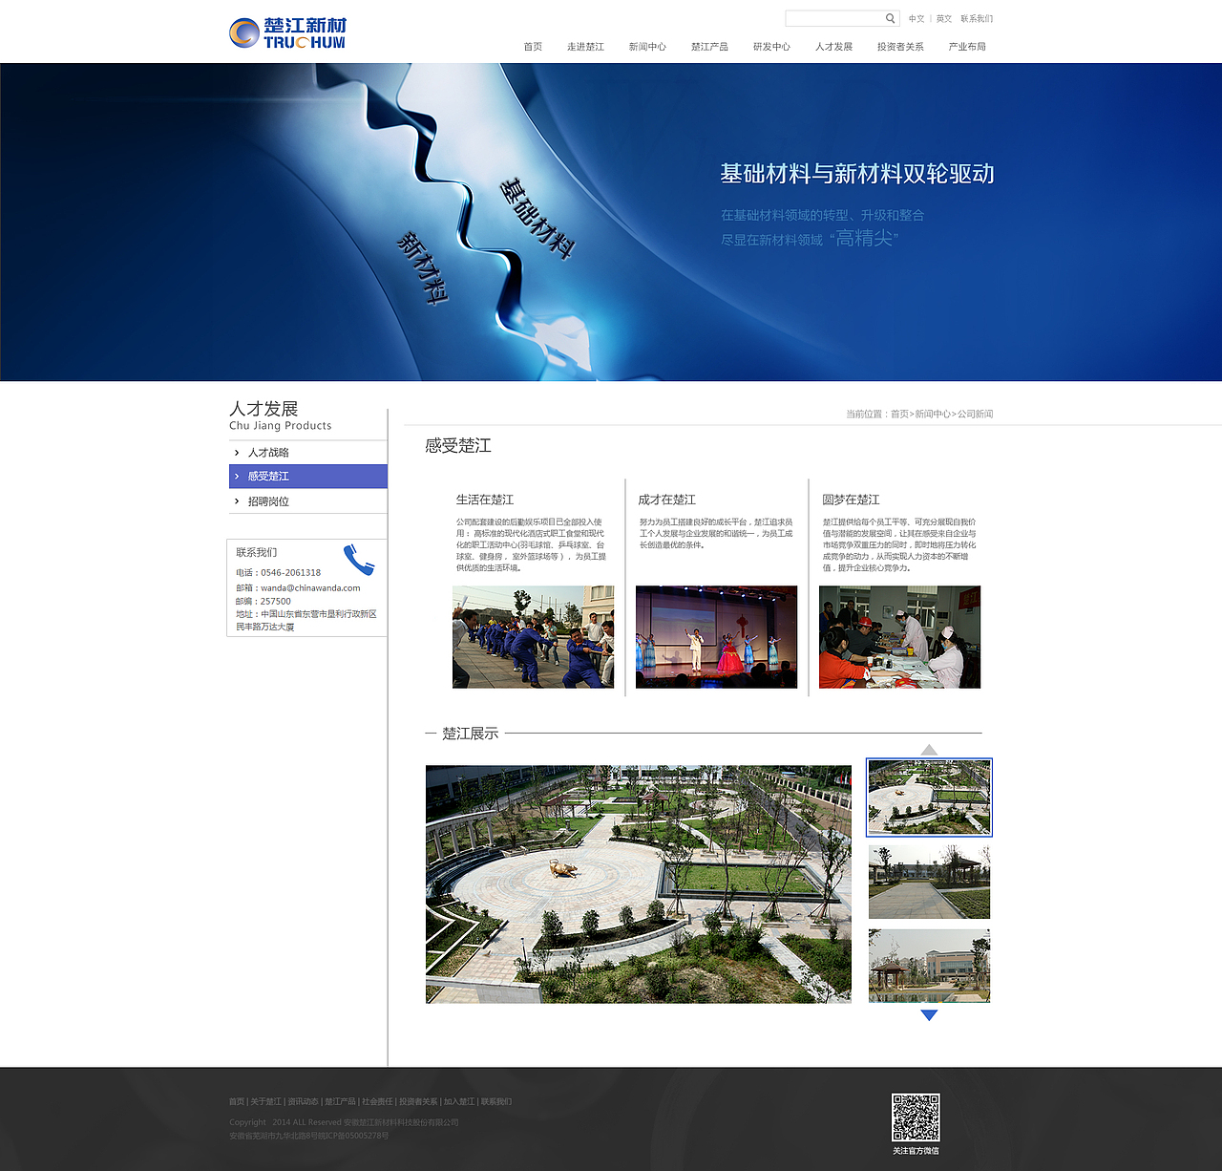This screenshot has width=1222, height=1171.
Task: Click 感受楚江 page heading
Action: coord(458,445)
